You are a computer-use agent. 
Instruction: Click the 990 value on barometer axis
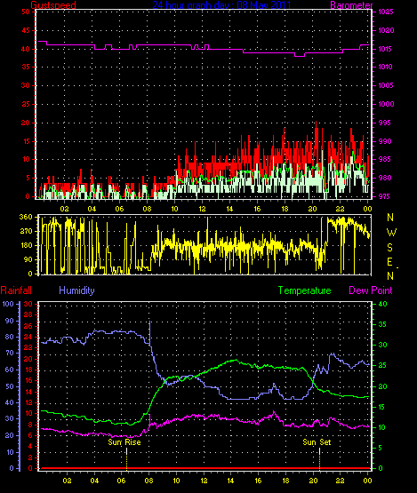click(x=386, y=141)
